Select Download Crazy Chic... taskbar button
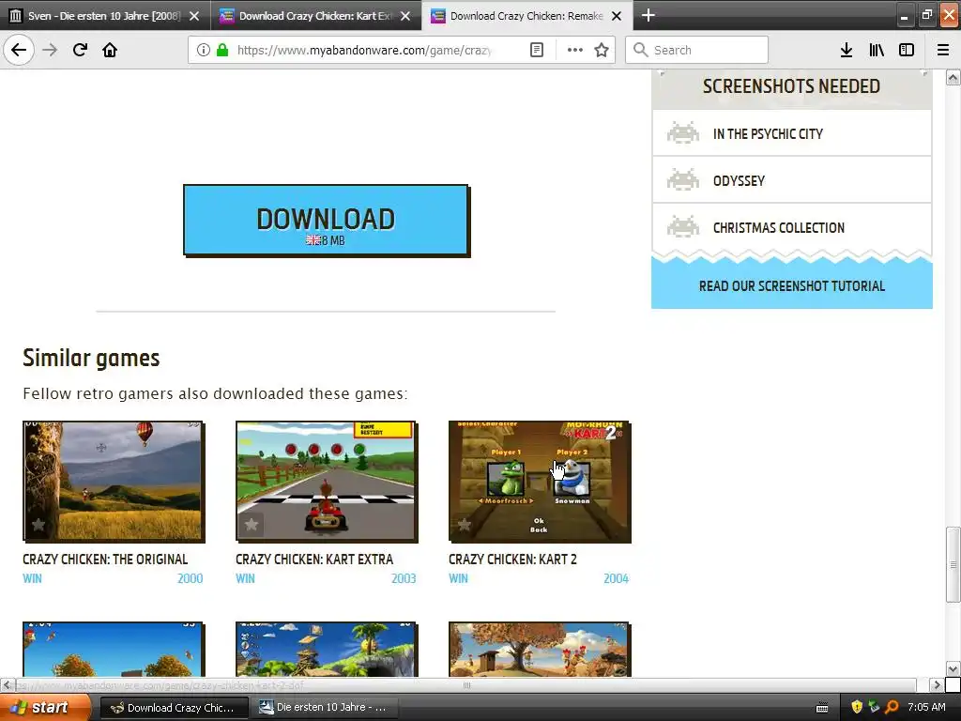 coord(174,708)
